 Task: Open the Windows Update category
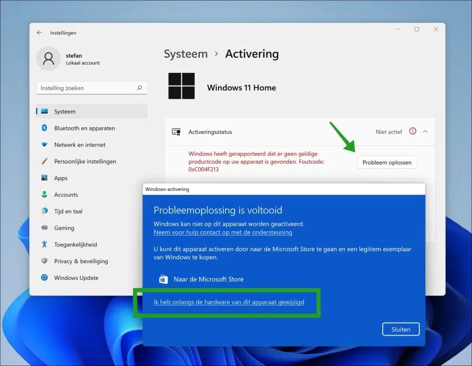pyautogui.click(x=91, y=278)
